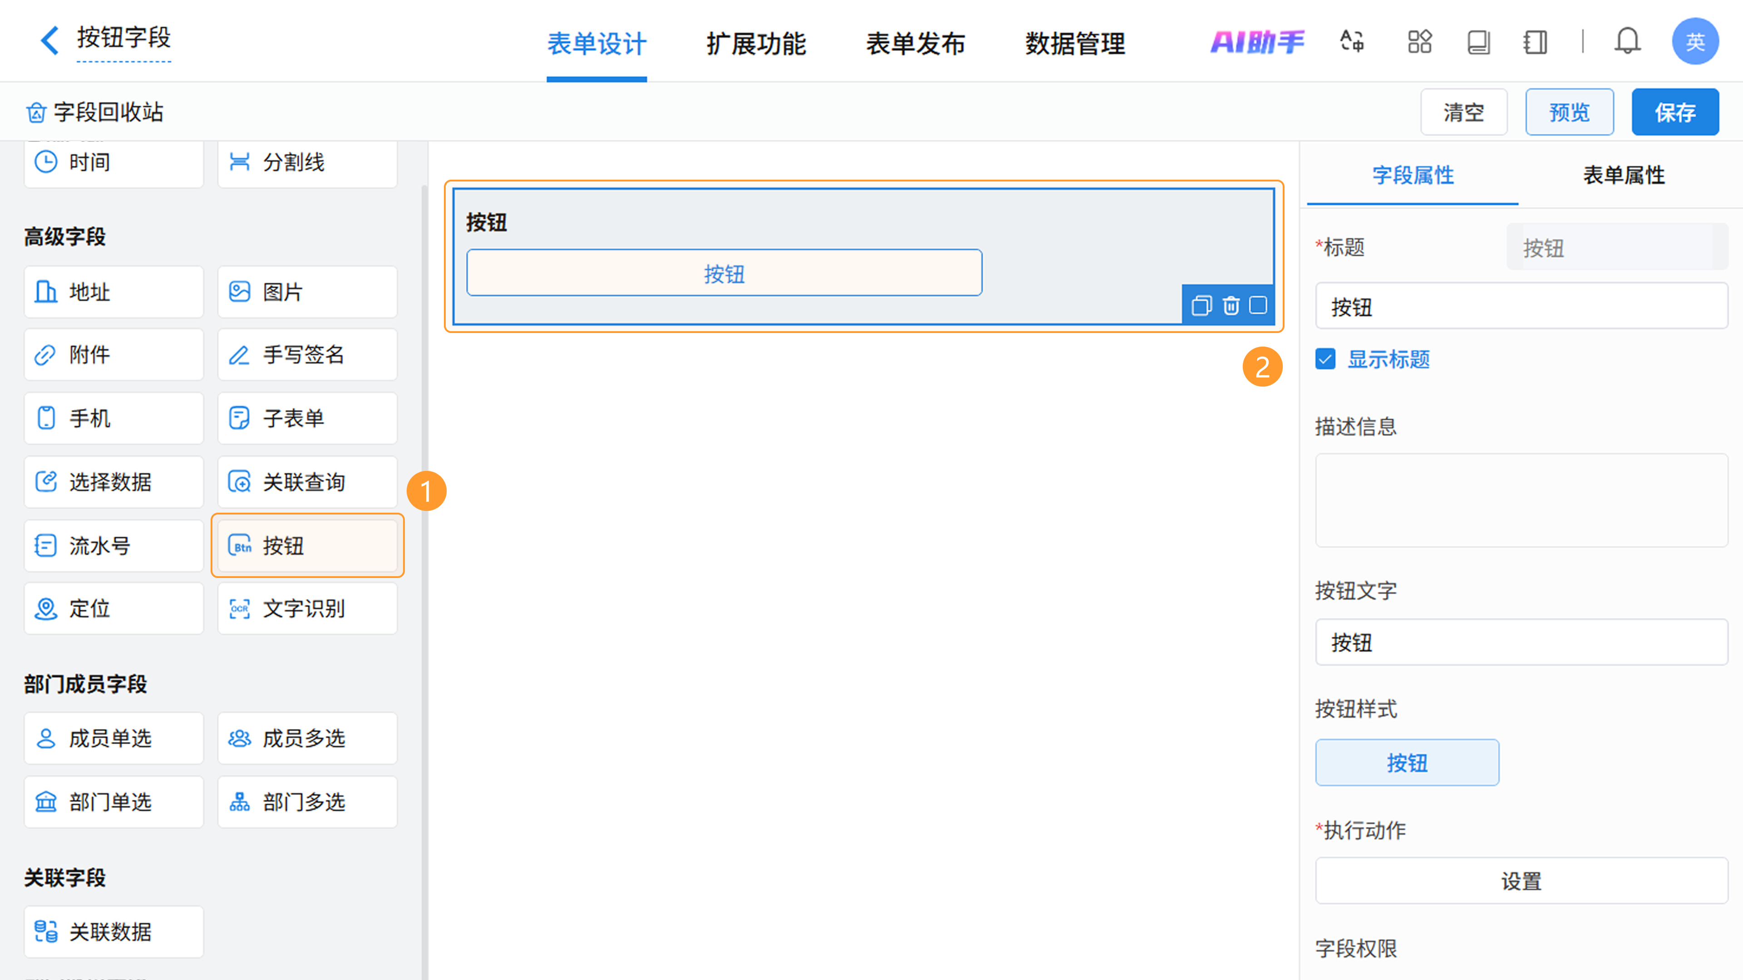Image resolution: width=1743 pixels, height=980 pixels.
Task: Add the 子表单 field from palette
Action: (x=307, y=418)
